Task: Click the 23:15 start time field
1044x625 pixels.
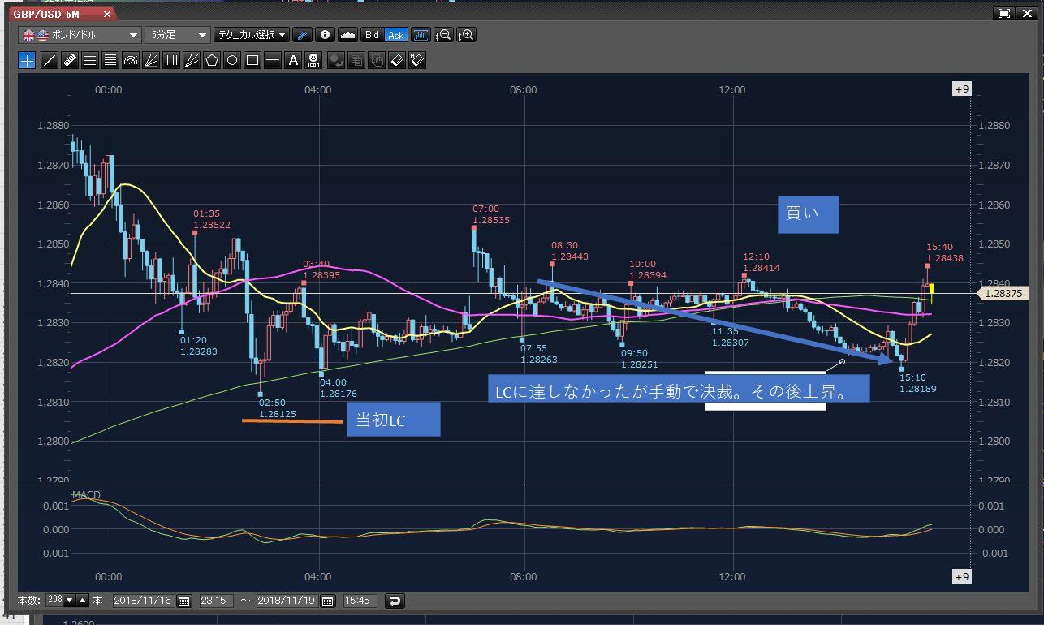Action: coord(217,601)
